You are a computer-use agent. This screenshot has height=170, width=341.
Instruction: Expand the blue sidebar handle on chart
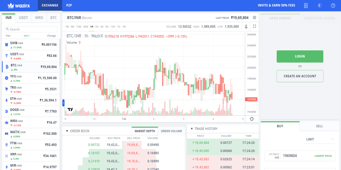[63, 102]
